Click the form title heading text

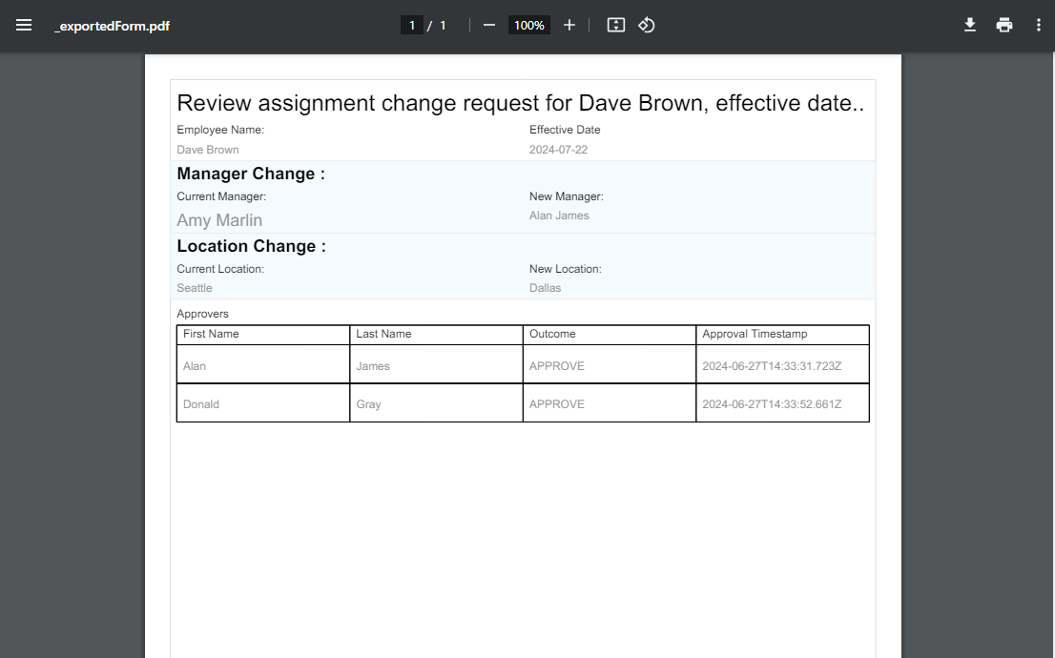520,103
